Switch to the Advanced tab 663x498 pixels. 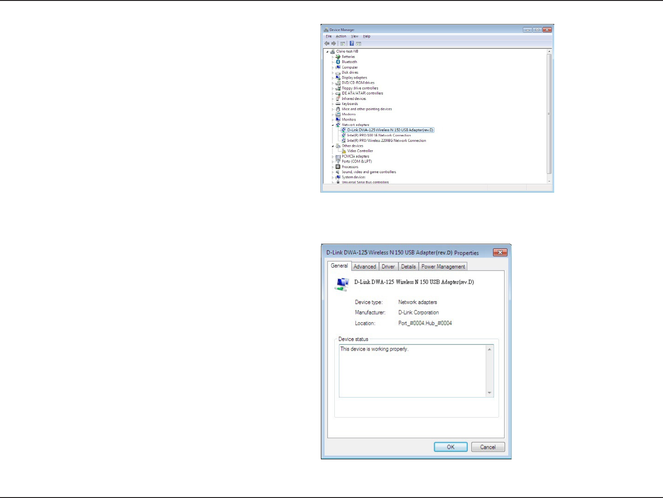point(365,267)
